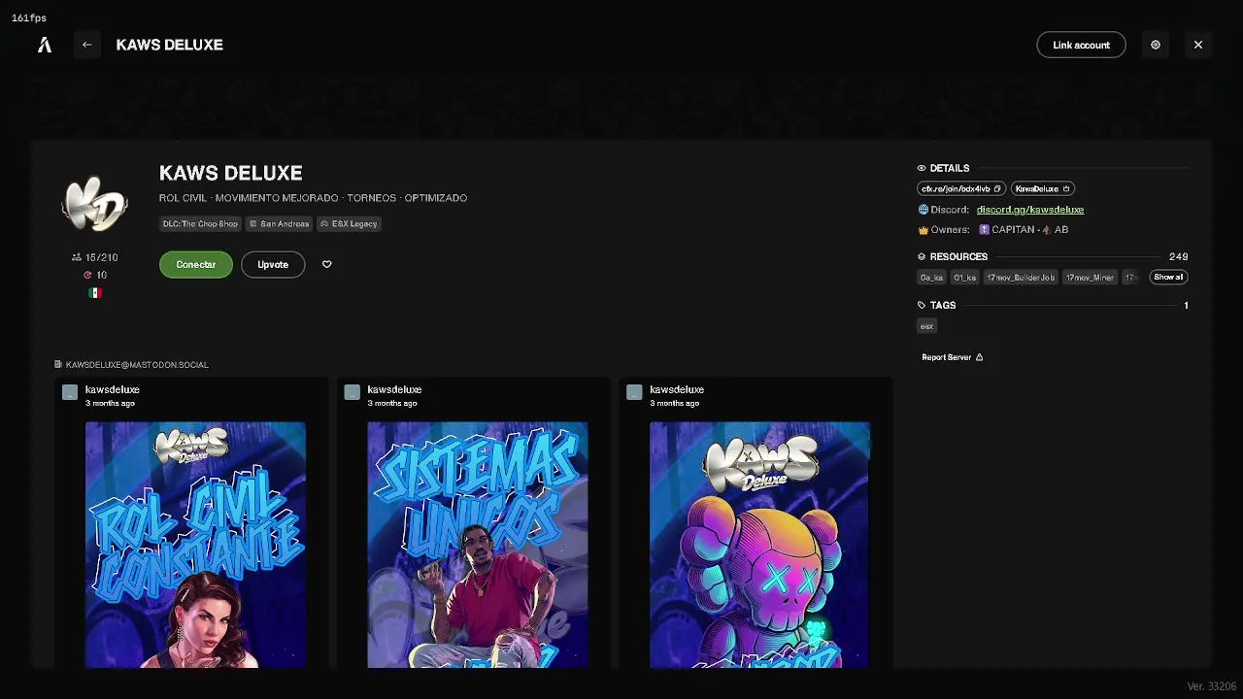Go back with the arrow button
Viewport: 1243px width, 699px height.
86,45
